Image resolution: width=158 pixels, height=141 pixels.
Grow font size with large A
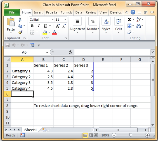(x=58, y=26)
